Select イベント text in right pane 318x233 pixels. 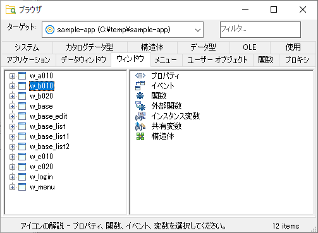pos(162,86)
